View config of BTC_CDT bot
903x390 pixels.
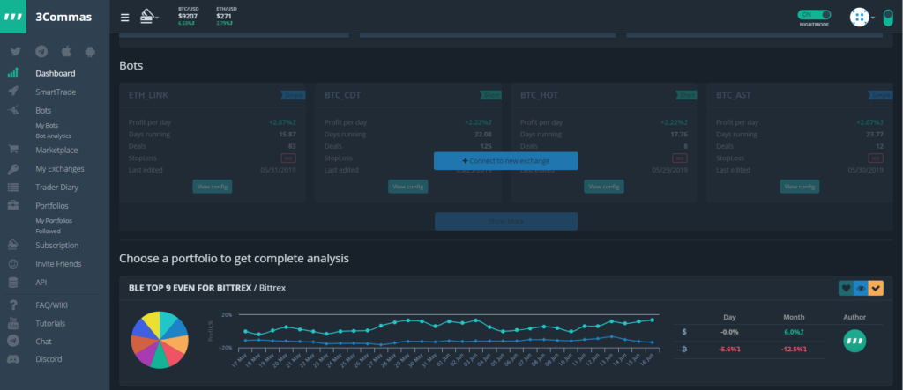408,187
